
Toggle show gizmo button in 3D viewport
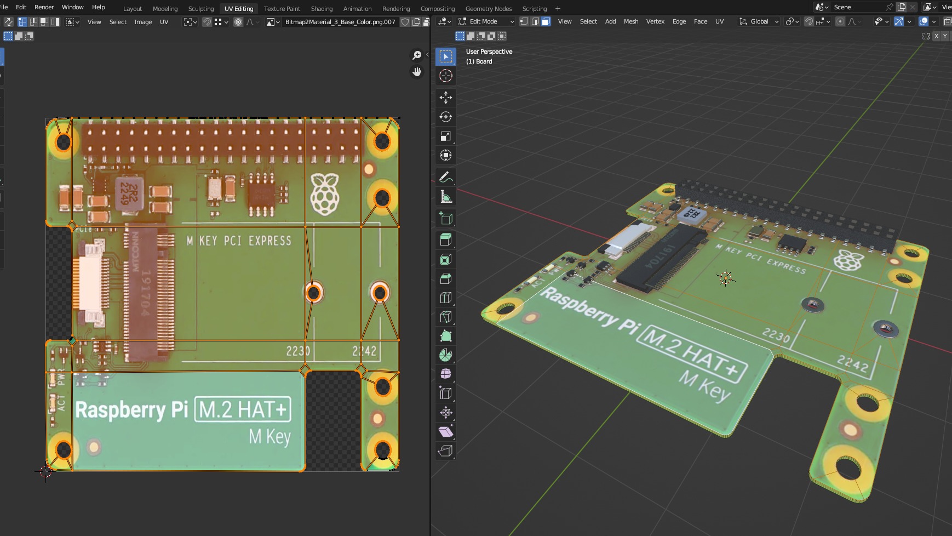(899, 21)
